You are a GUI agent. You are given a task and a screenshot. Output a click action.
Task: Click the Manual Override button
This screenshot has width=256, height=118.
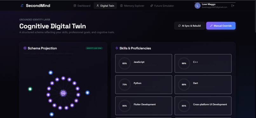(x=221, y=26)
